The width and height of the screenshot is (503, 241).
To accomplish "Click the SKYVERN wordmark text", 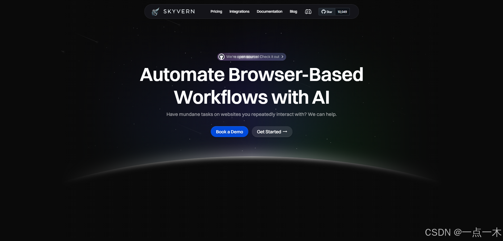I will (179, 11).
